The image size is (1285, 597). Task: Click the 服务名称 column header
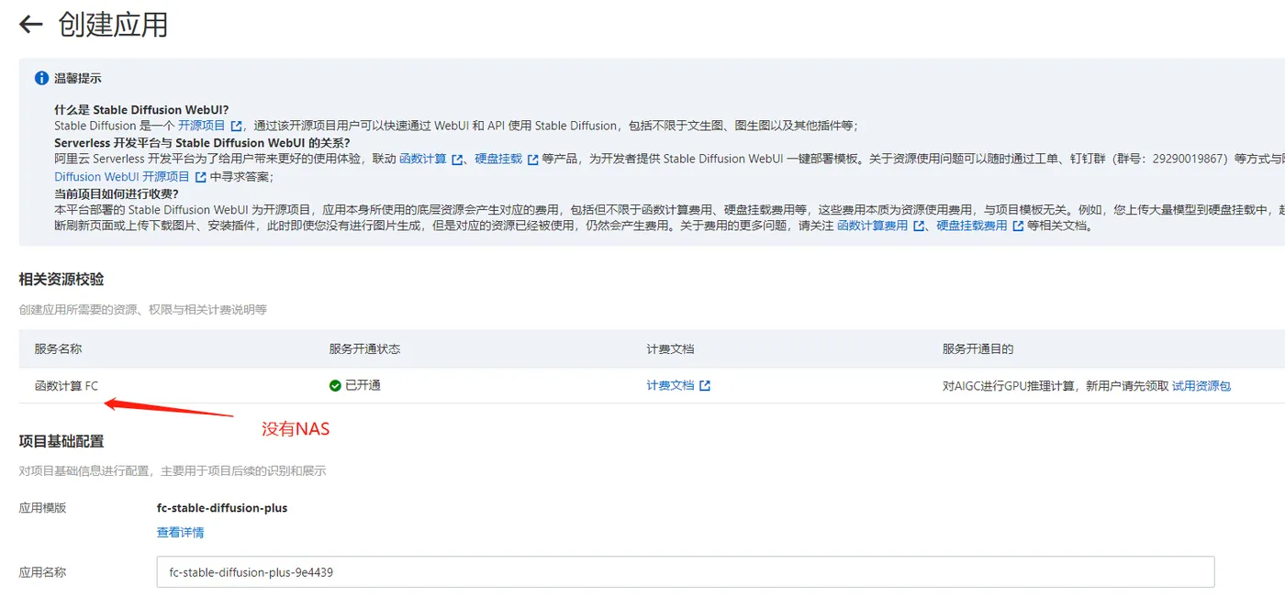coord(59,349)
